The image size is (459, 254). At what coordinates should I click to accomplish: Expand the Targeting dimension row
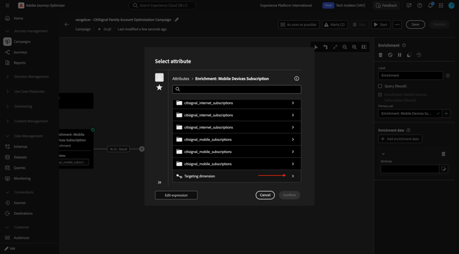[x=236, y=176]
